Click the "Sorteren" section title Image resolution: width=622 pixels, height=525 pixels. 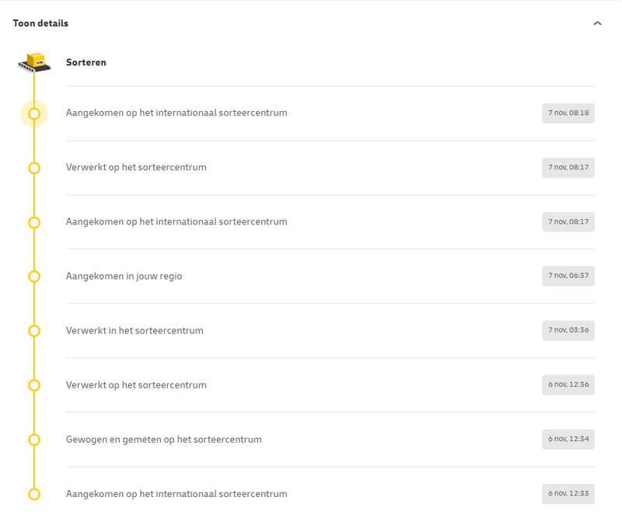pyautogui.click(x=86, y=62)
